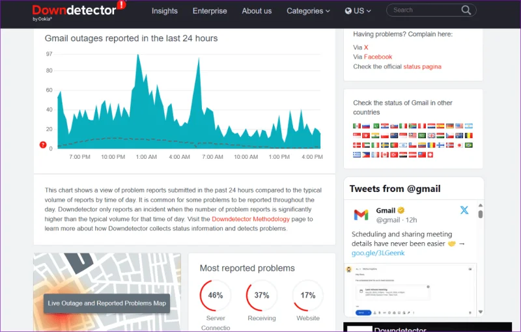This screenshot has height=332, width=521.
Task: Select the South Africa flag
Action: pyautogui.click(x=413, y=126)
